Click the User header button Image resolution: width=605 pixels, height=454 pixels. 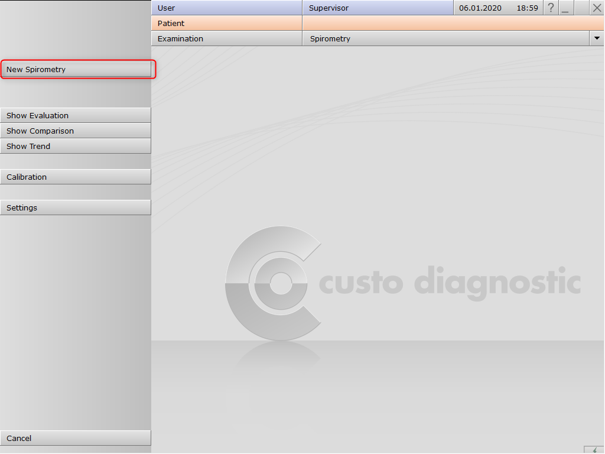point(227,8)
